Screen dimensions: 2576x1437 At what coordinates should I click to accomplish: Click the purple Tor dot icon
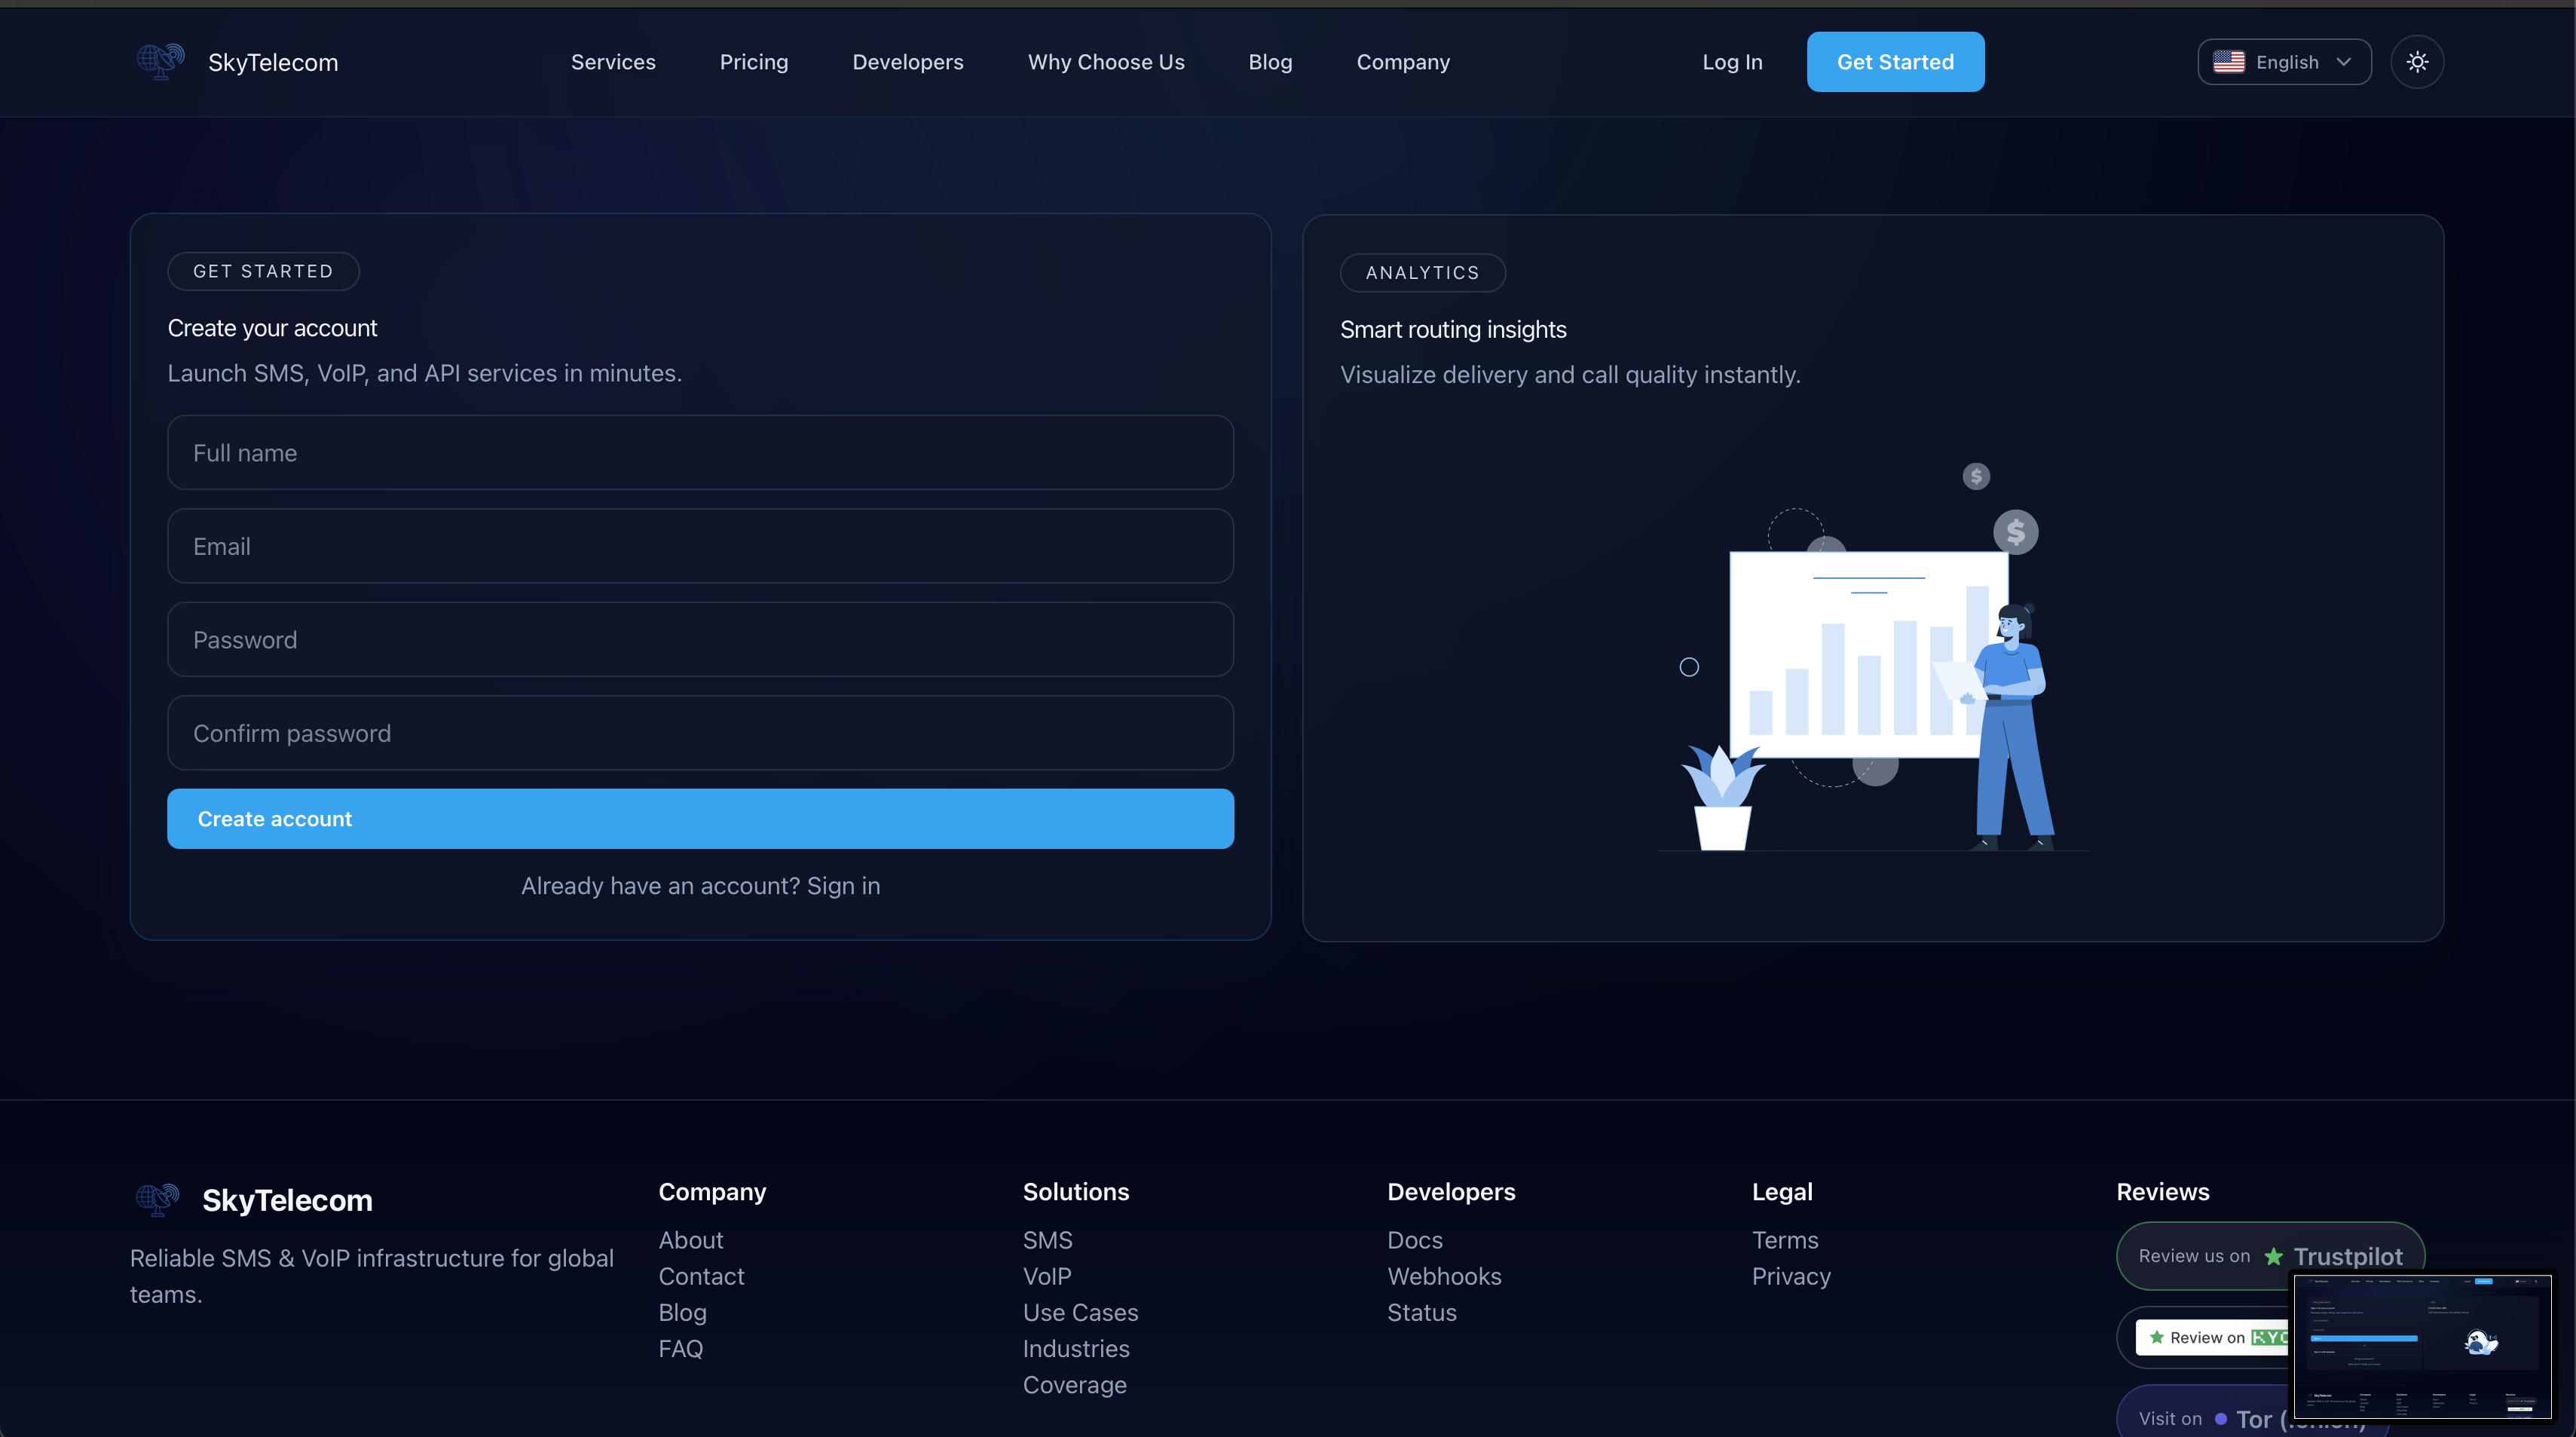pos(2220,1418)
